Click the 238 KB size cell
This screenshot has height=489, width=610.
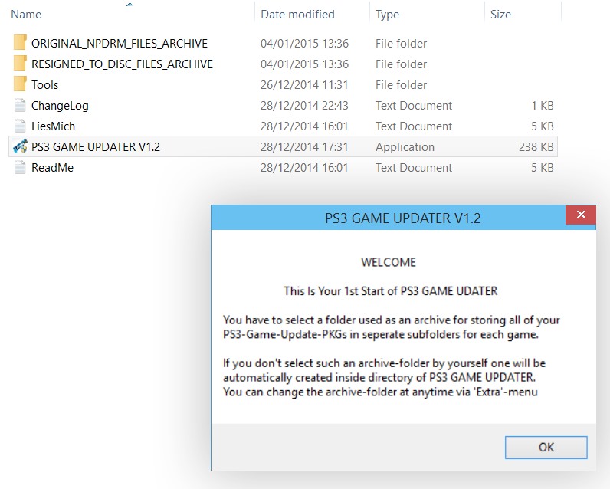[536, 146]
